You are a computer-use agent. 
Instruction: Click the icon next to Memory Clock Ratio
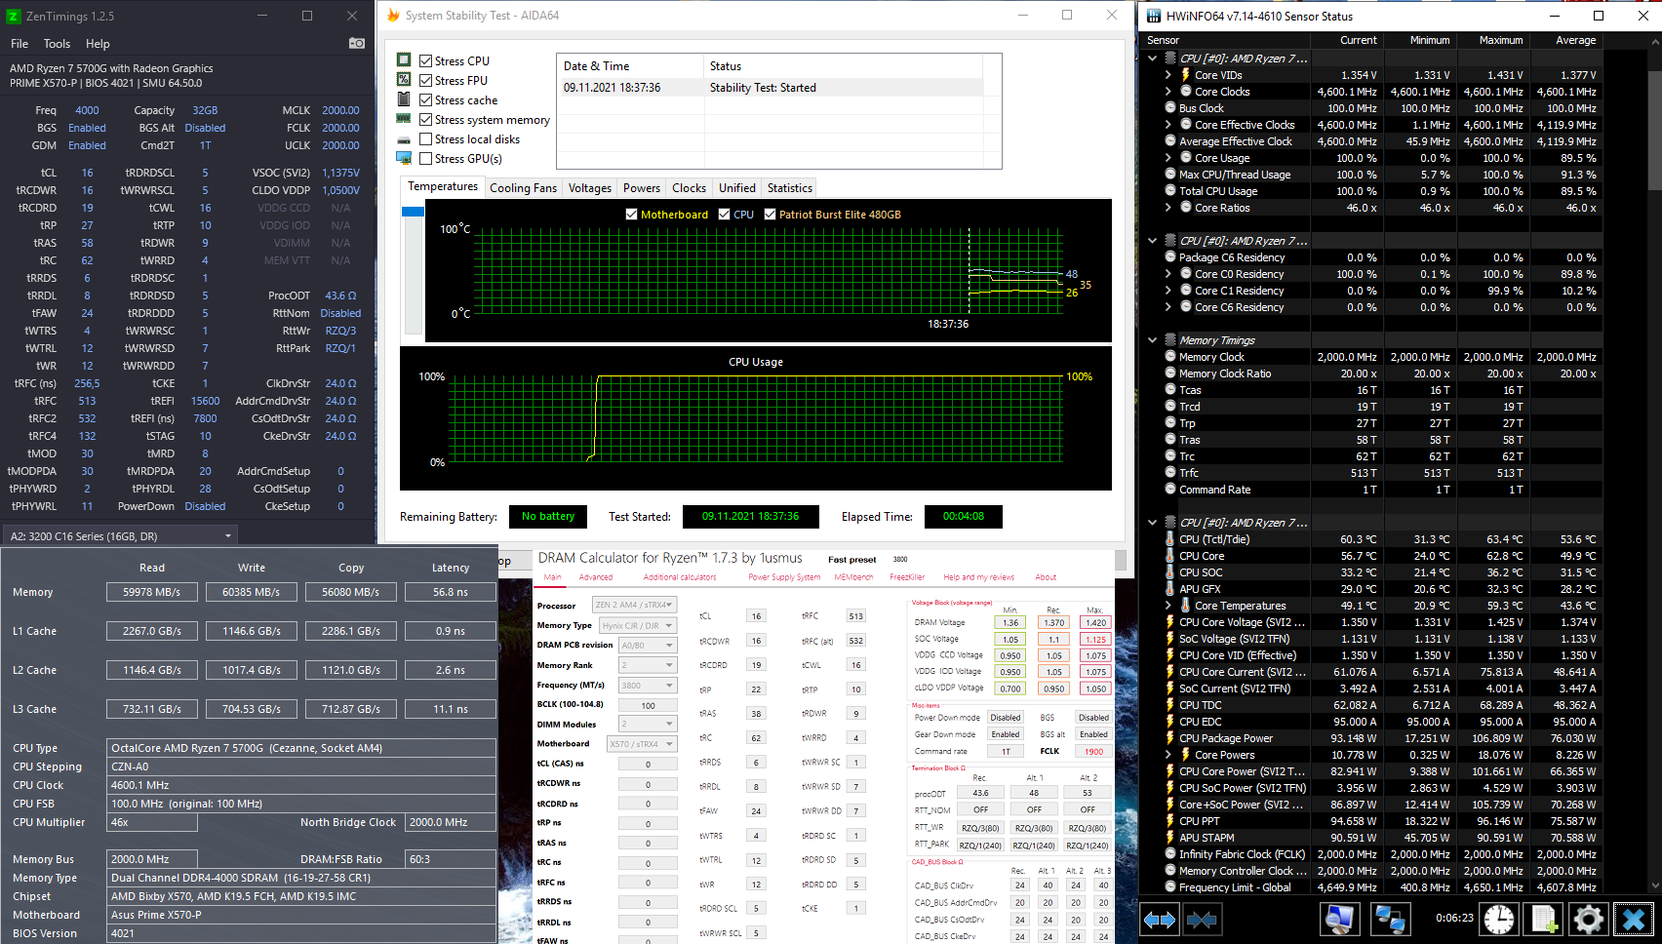[1170, 374]
